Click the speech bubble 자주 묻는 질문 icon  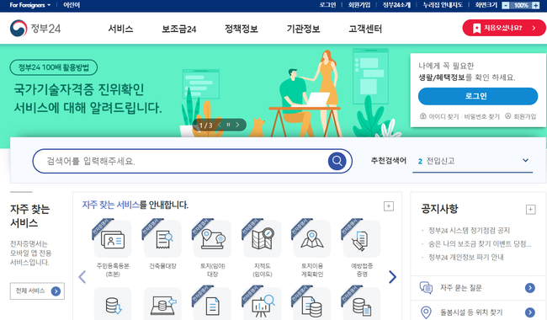tap(426, 287)
